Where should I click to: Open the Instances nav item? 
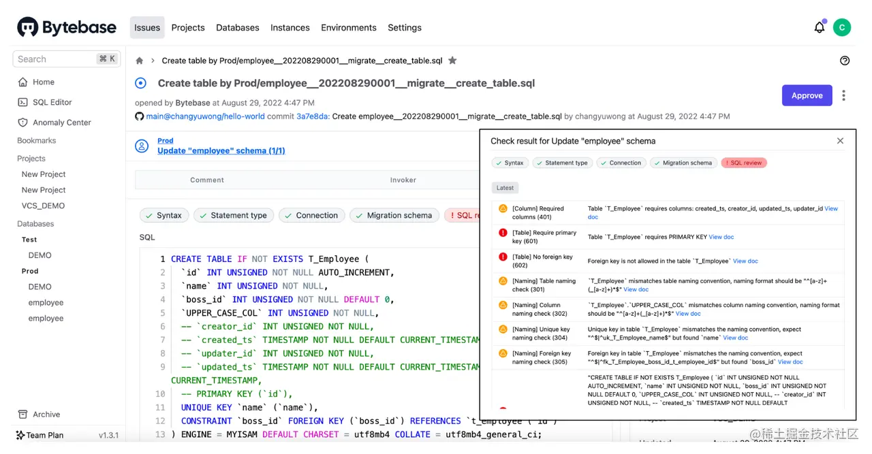point(290,27)
